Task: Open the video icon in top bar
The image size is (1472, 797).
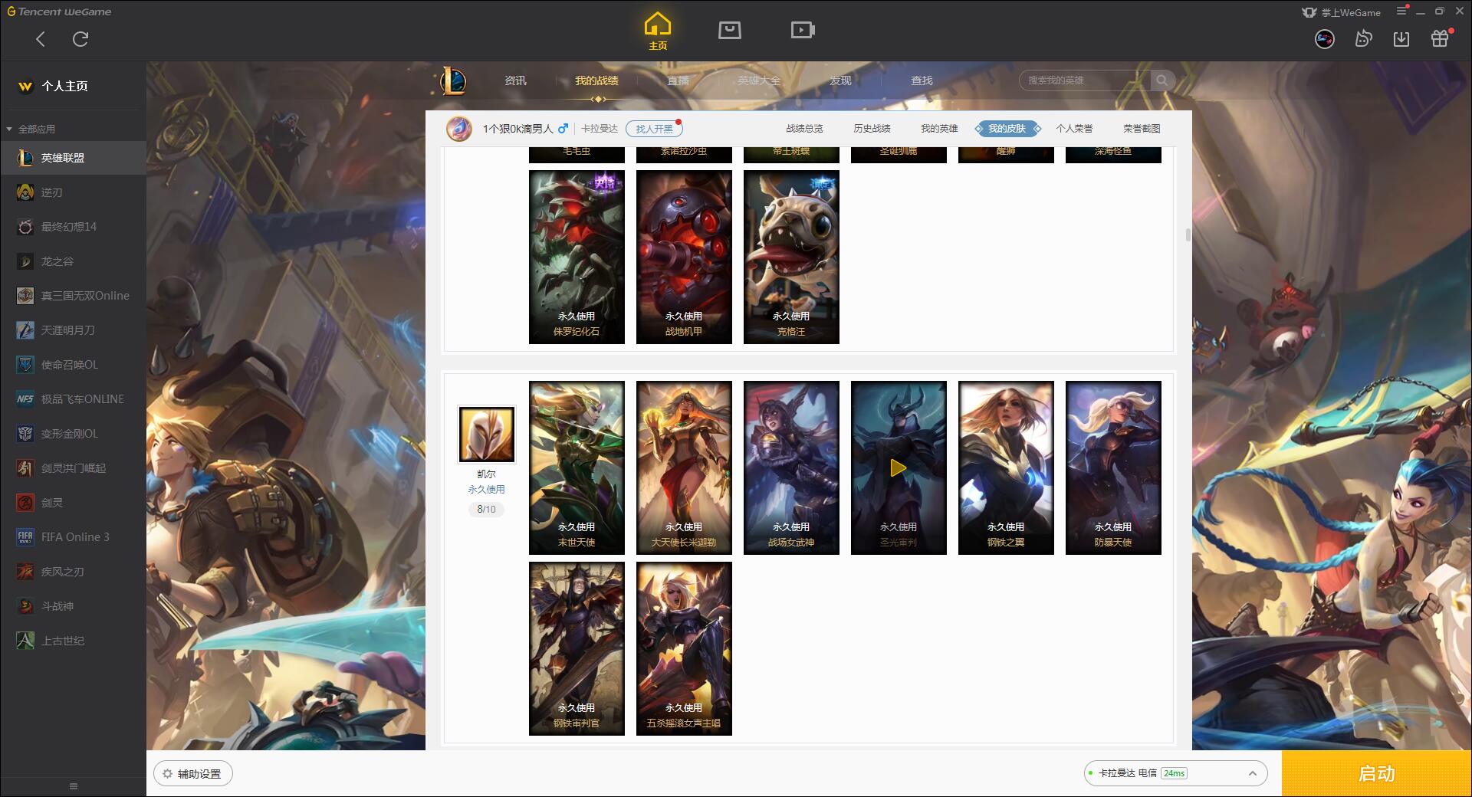Action: pos(803,30)
